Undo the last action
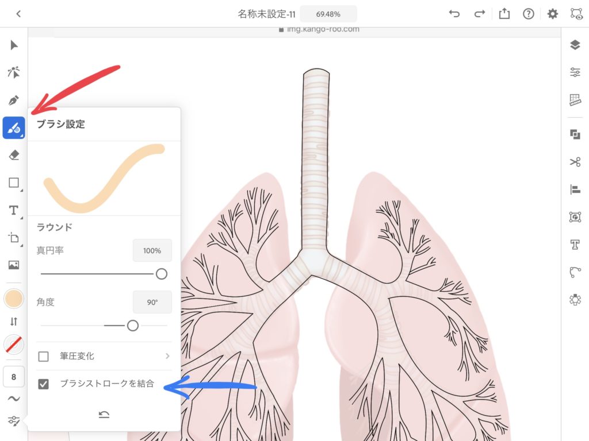Image resolution: width=589 pixels, height=441 pixels. tap(454, 14)
